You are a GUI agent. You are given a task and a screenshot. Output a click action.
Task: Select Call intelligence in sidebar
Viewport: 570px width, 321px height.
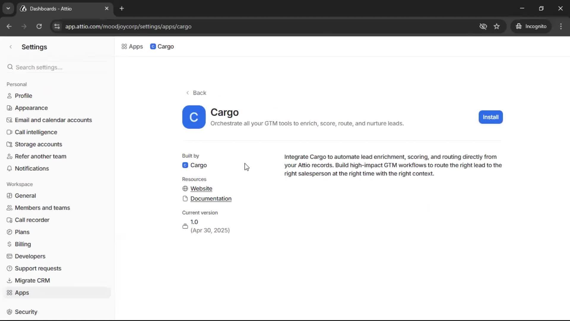(x=36, y=132)
